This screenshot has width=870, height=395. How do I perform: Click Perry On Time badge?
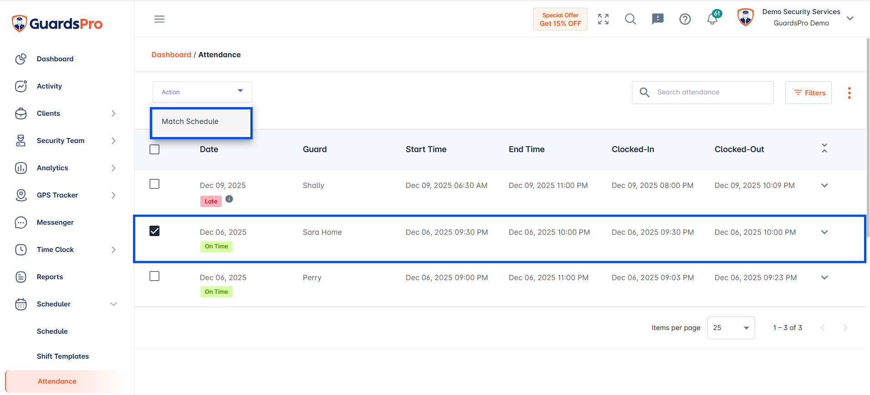click(x=216, y=292)
